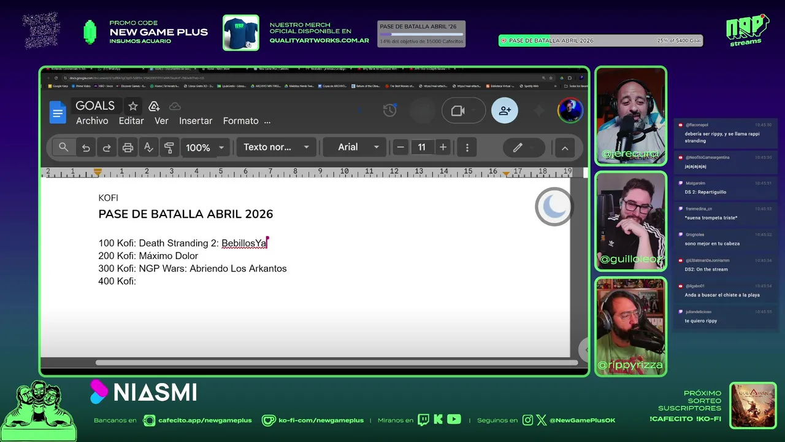Viewport: 785px width, 442px height.
Task: Click the heading PASE DE BATALLA ABRIL 2026
Action: pos(186,214)
